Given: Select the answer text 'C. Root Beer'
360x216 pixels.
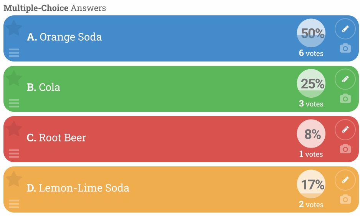Looking at the screenshot, I should point(56,138).
